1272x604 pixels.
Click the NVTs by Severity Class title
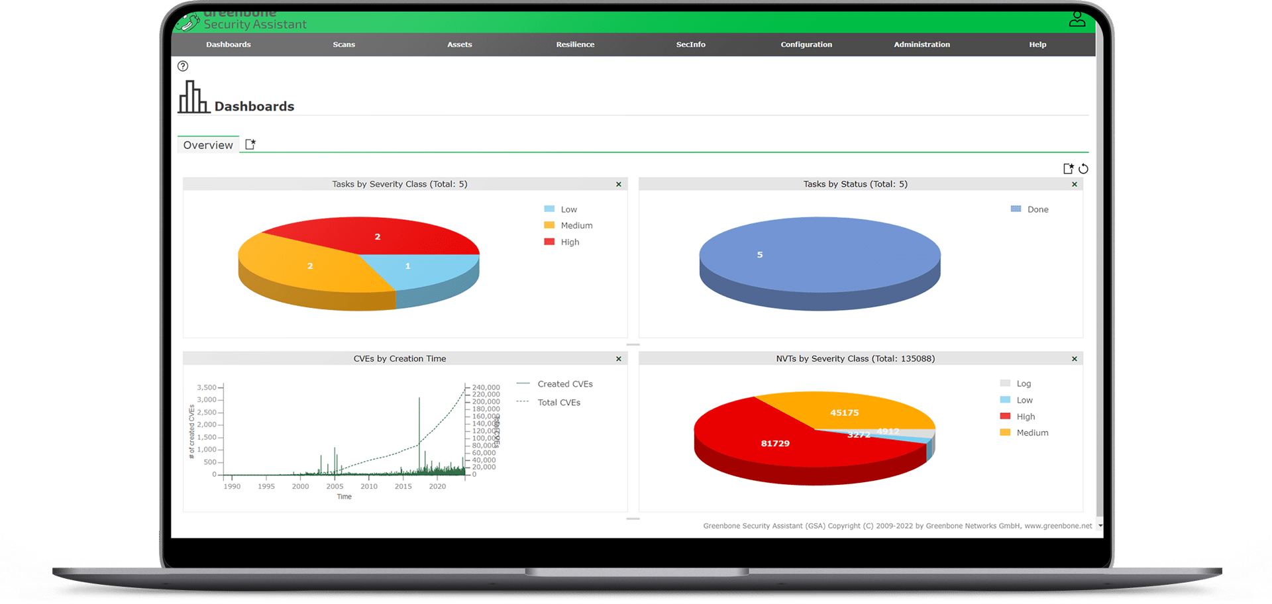coord(855,359)
